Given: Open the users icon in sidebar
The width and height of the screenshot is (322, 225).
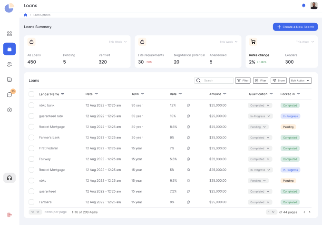Looking at the screenshot, I should [10, 64].
